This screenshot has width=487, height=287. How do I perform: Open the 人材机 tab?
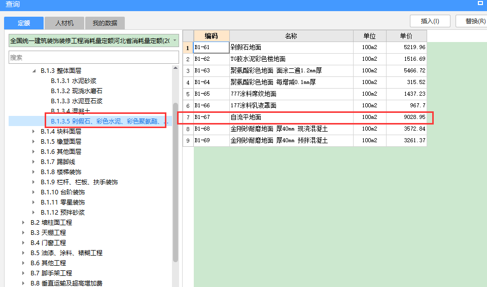coord(64,23)
